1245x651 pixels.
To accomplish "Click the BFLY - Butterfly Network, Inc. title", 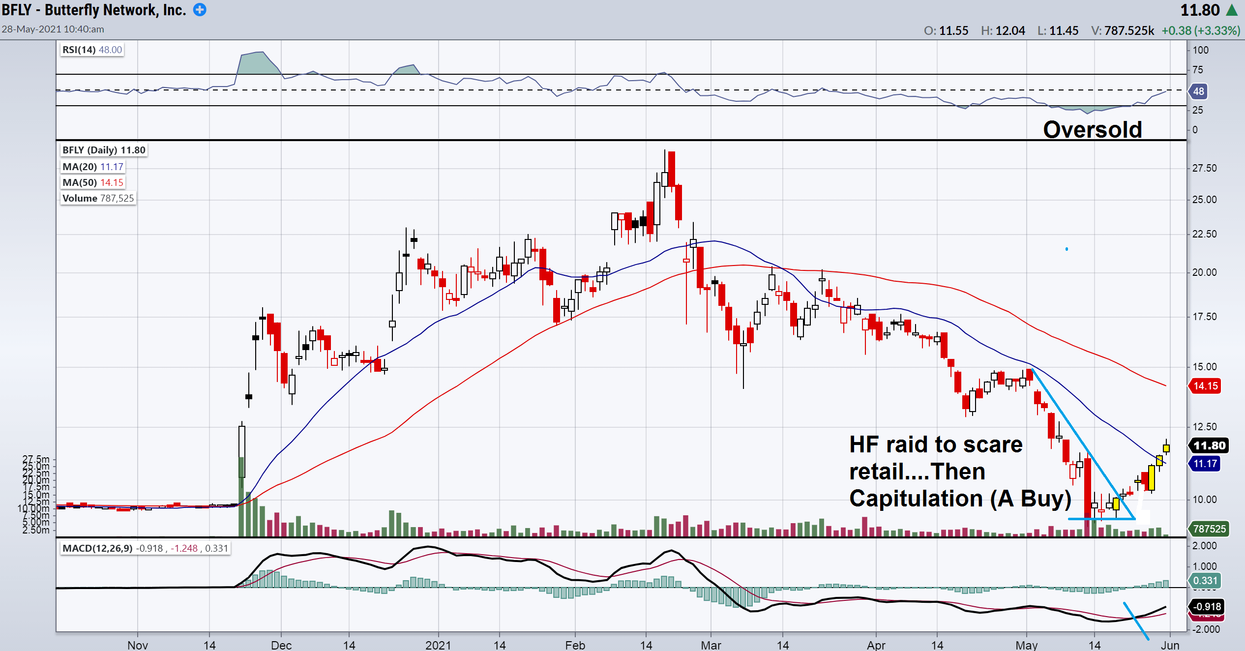I will click(x=94, y=10).
